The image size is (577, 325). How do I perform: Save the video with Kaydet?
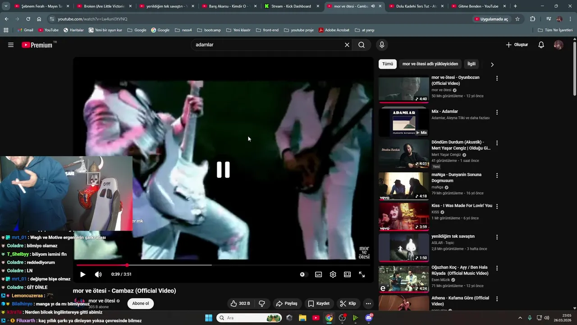(318, 303)
